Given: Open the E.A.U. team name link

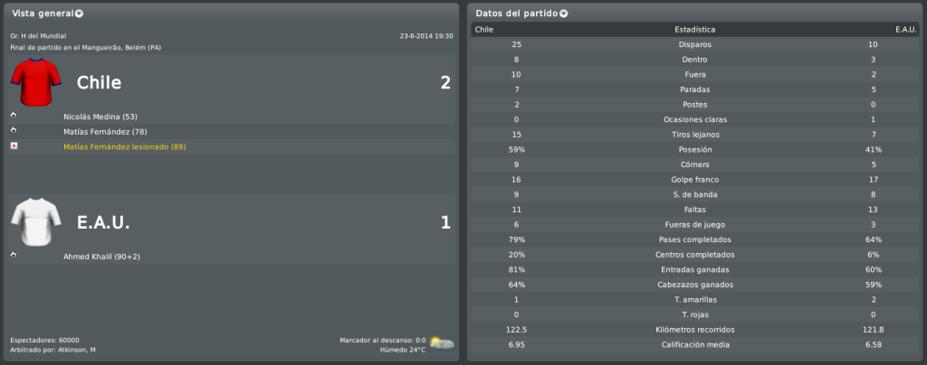Looking at the screenshot, I should tap(103, 222).
